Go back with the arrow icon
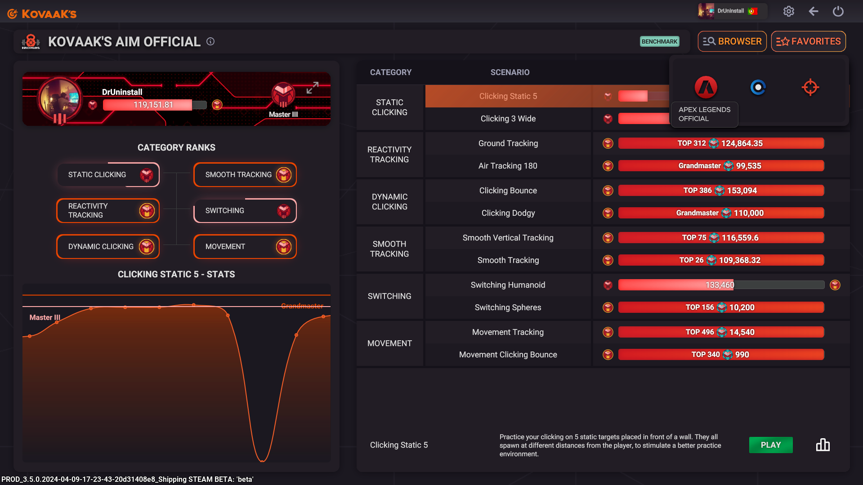Viewport: 863px width, 485px height. point(813,11)
